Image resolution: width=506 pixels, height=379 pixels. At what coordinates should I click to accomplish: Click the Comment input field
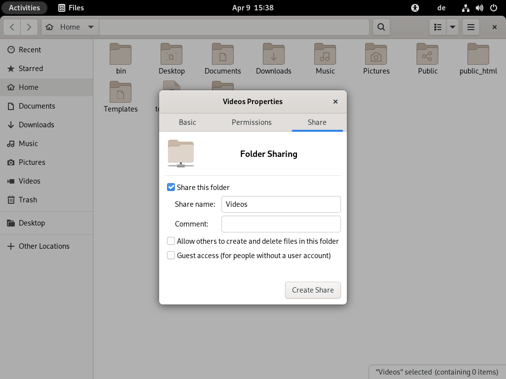281,224
